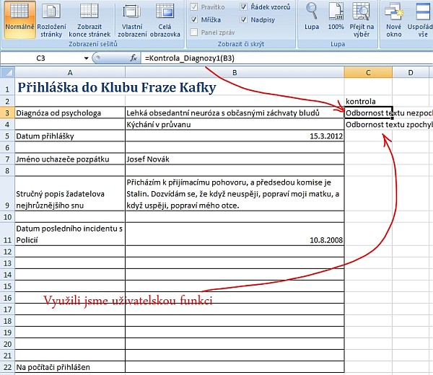Viewport: 433px width, 375px height.
Task: Select cell Datum posledního incidentu s Policií
Action: click(70, 234)
